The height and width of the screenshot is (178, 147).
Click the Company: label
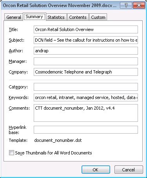[x=18, y=72]
